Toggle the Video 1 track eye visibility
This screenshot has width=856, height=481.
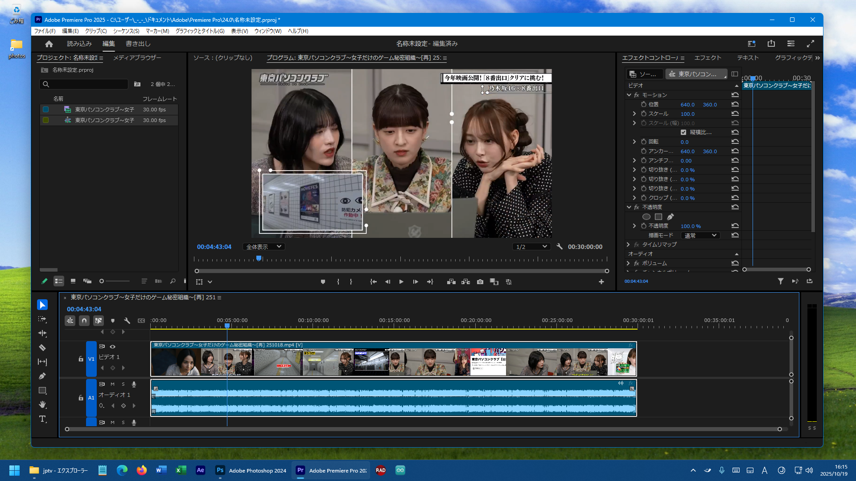113,346
